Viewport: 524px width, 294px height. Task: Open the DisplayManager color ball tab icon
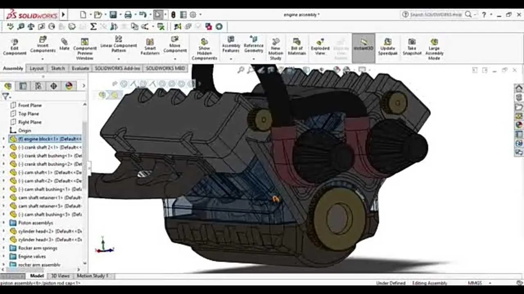69,86
